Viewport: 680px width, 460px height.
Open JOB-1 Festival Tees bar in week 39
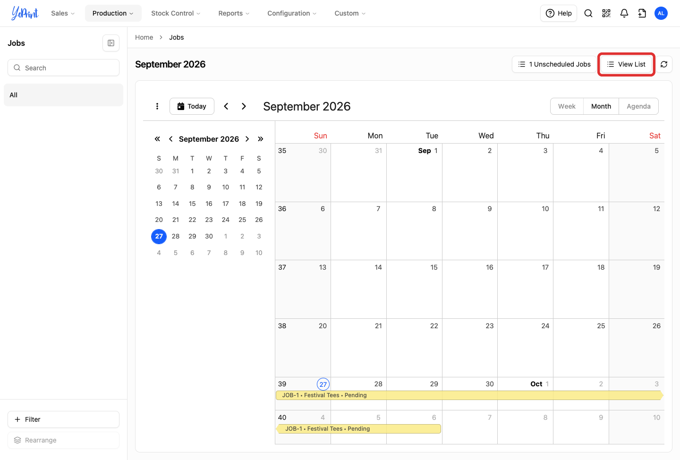tap(469, 395)
